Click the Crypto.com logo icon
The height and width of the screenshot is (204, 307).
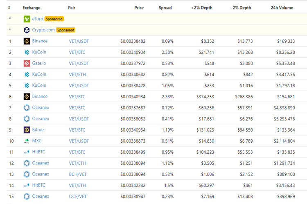click(27, 30)
